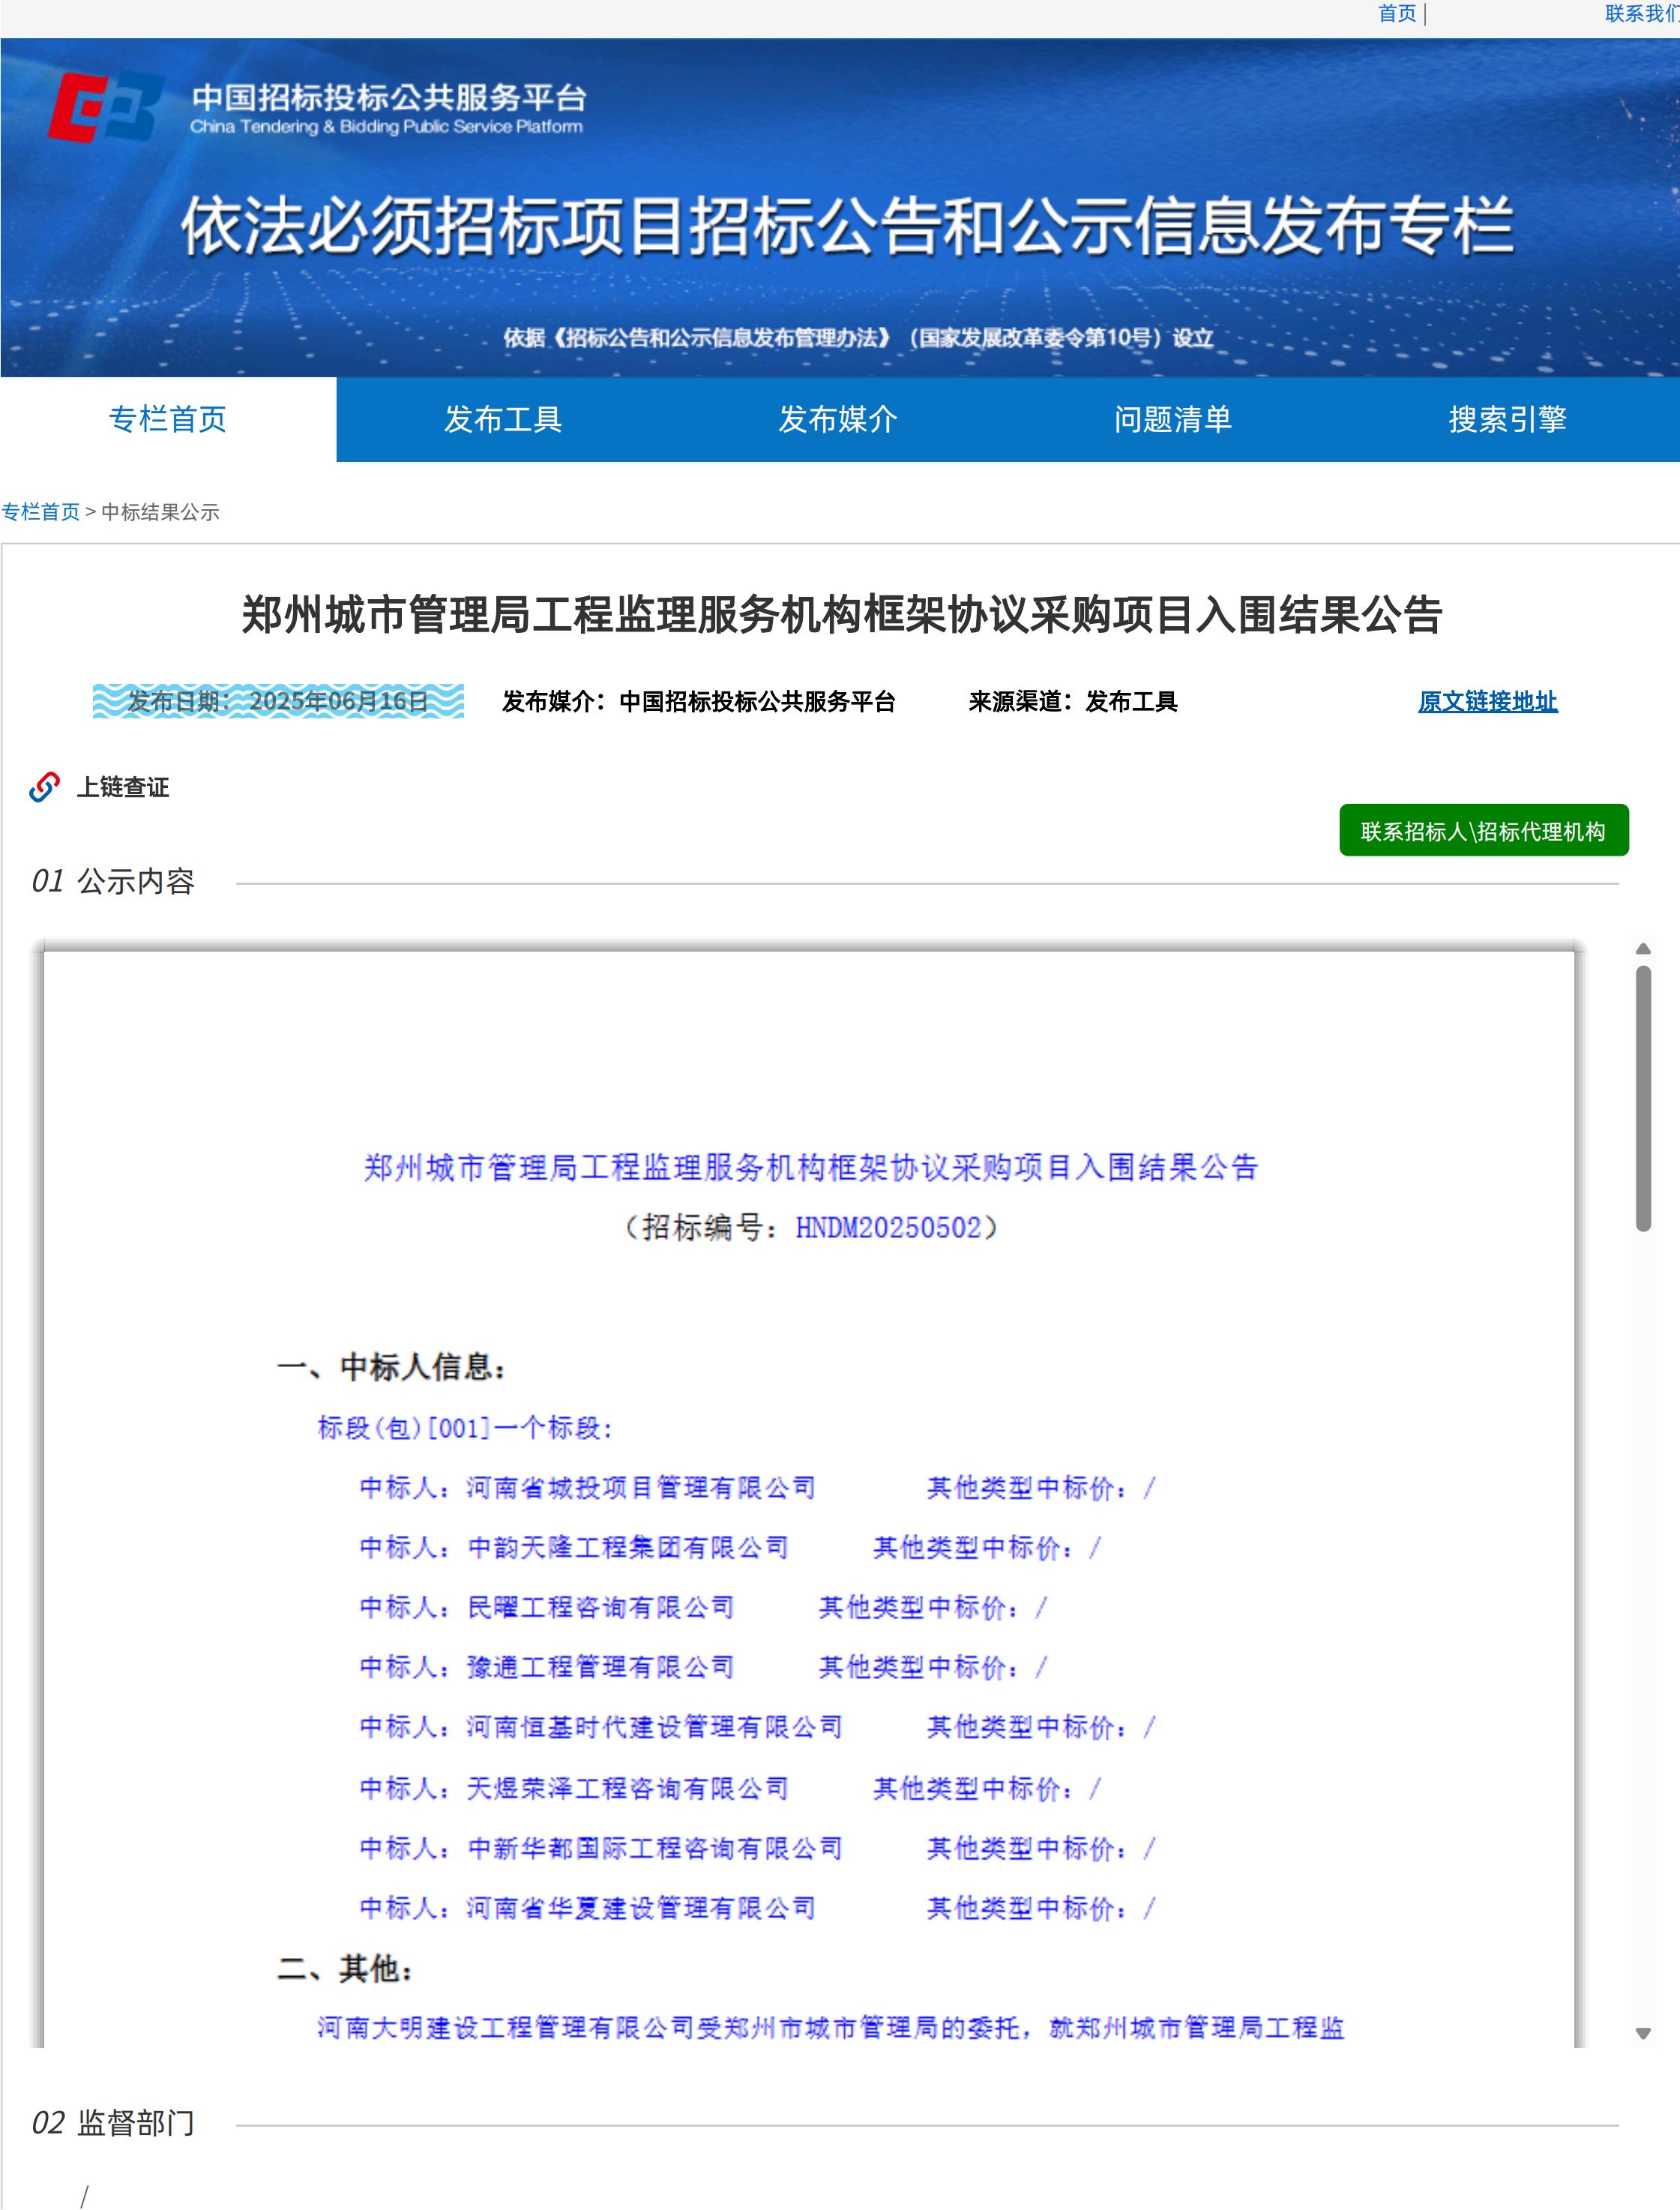Image resolution: width=1680 pixels, height=2210 pixels.
Task: Open the 搜索引擎 tab
Action: pyautogui.click(x=1508, y=419)
